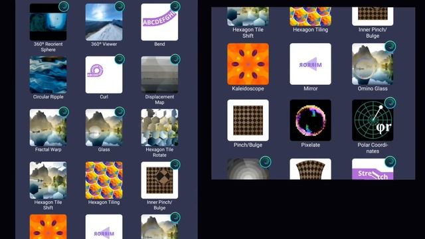Click the 'Bend' label text
Image resolution: width=425 pixels, height=239 pixels.
coord(159,44)
